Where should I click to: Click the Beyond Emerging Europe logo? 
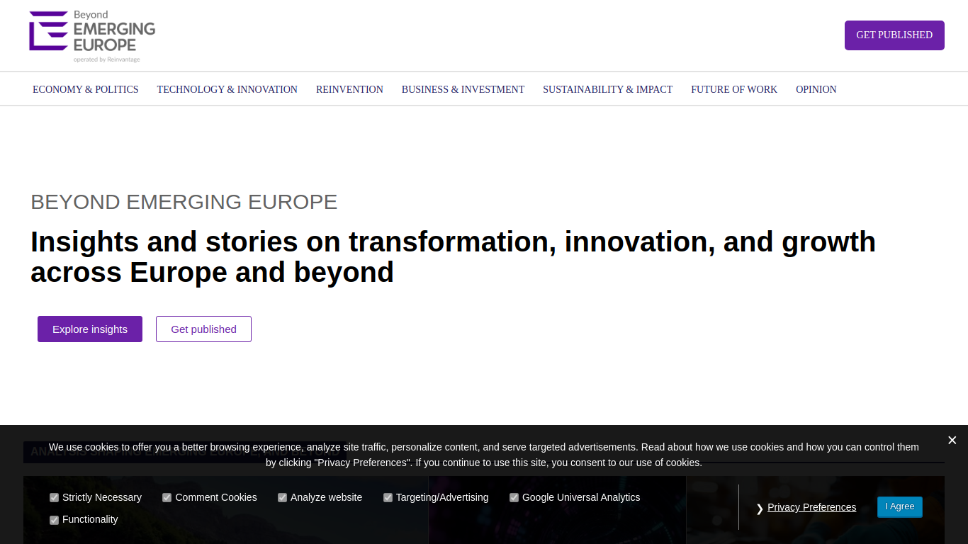[x=92, y=36]
